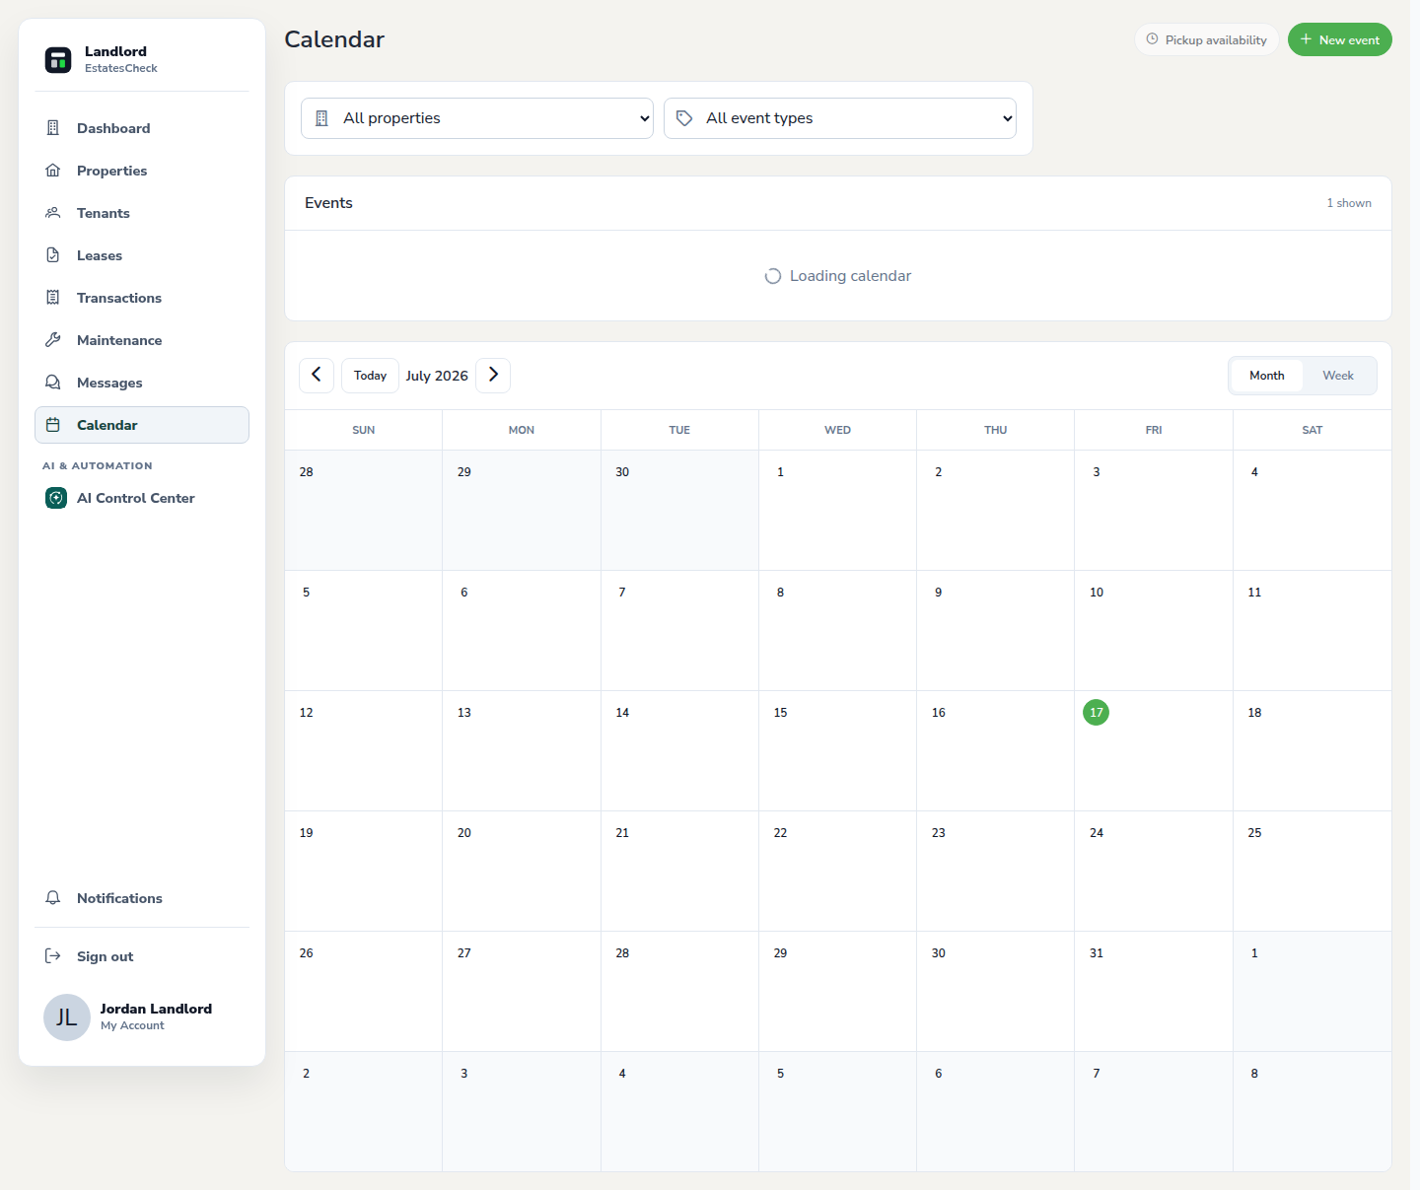Go to next month with right chevron

tap(493, 376)
